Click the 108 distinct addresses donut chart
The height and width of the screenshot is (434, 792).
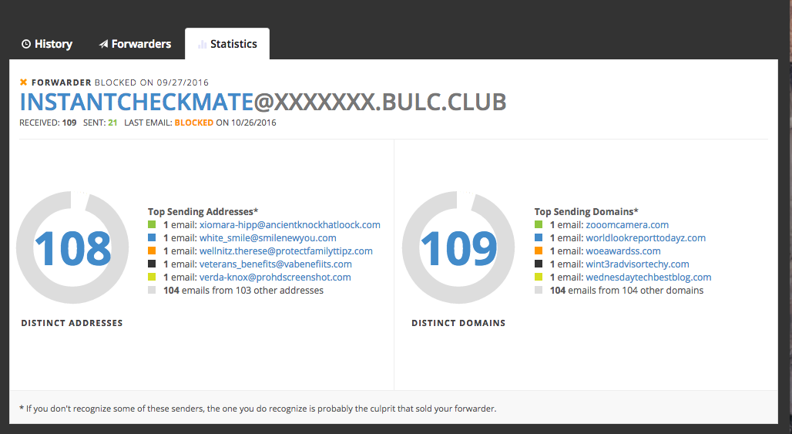pos(72,247)
